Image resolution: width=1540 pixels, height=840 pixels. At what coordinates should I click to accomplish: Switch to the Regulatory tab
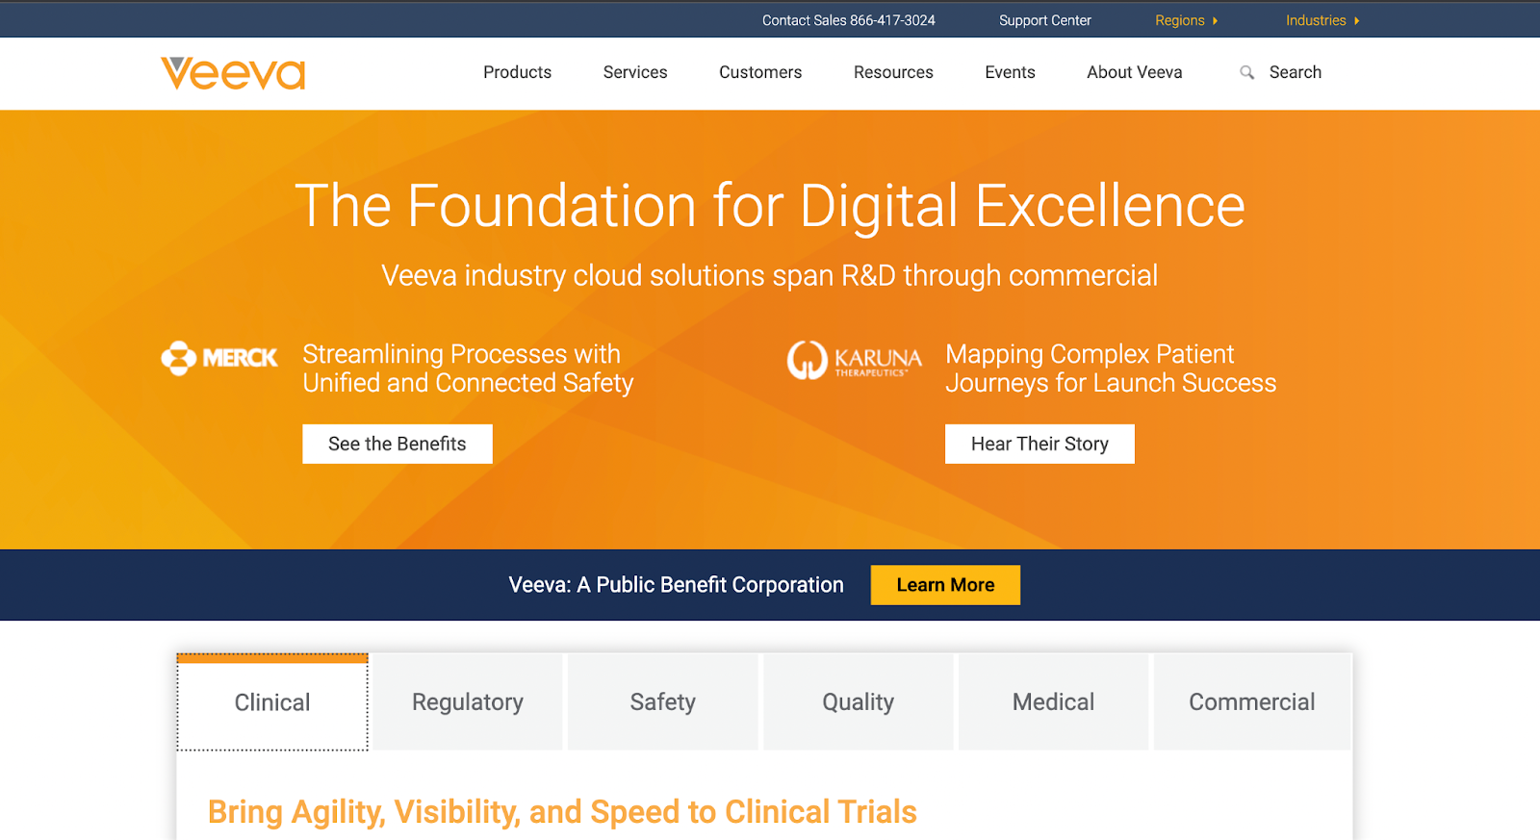[x=468, y=702]
